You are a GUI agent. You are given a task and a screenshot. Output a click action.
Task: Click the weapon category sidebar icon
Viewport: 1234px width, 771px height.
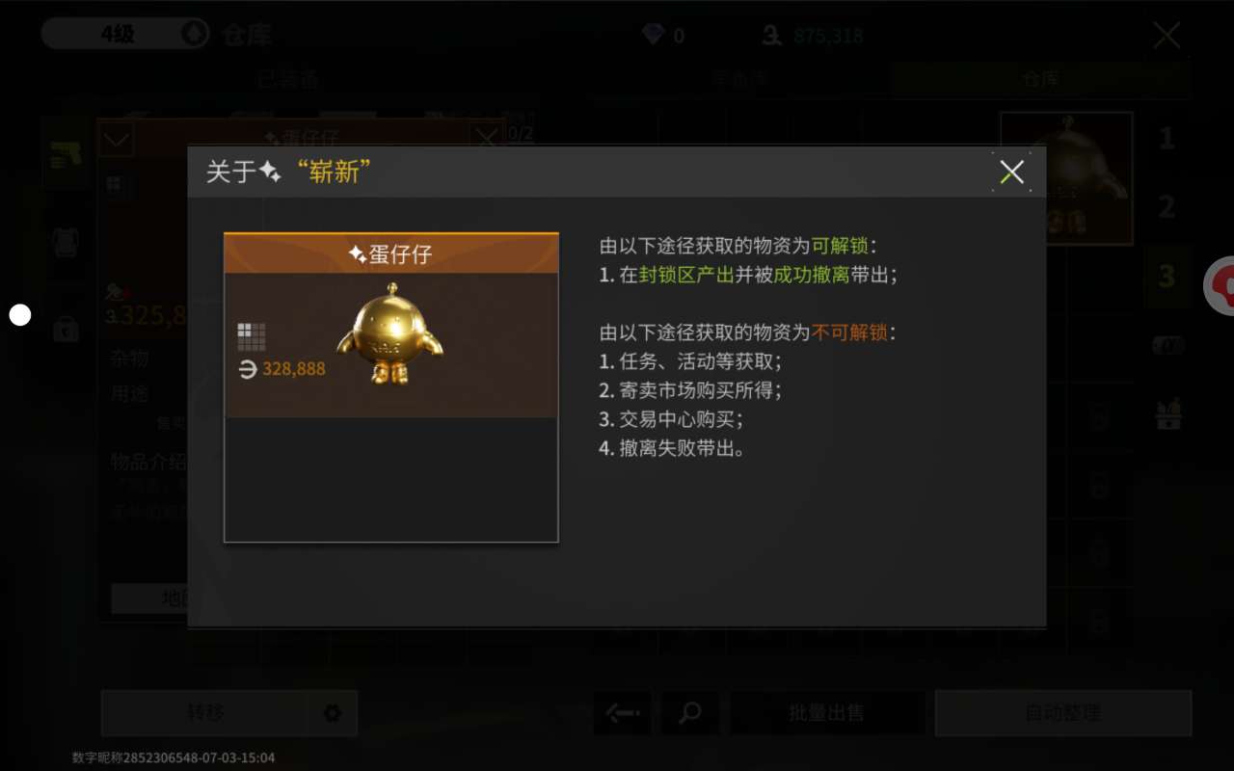[65, 155]
